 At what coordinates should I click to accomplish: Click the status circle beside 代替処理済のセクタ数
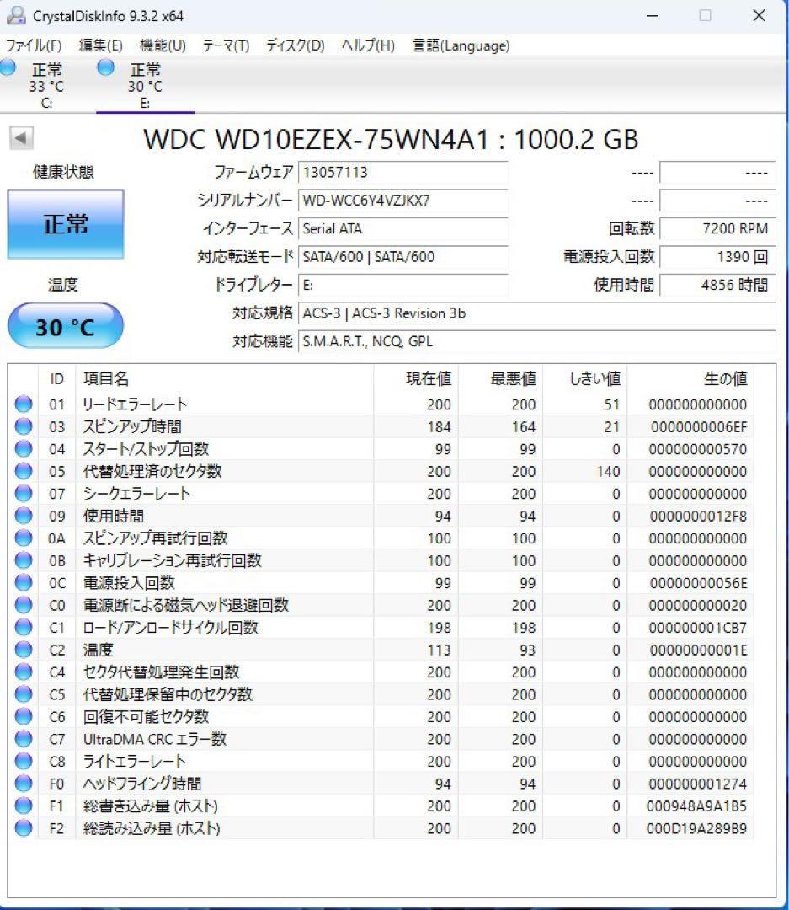[x=24, y=471]
